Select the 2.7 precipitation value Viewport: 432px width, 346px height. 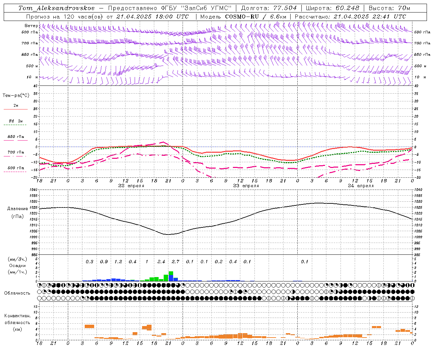[175, 262]
